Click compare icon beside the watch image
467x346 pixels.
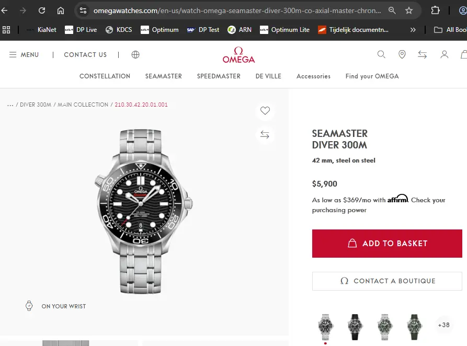click(265, 135)
